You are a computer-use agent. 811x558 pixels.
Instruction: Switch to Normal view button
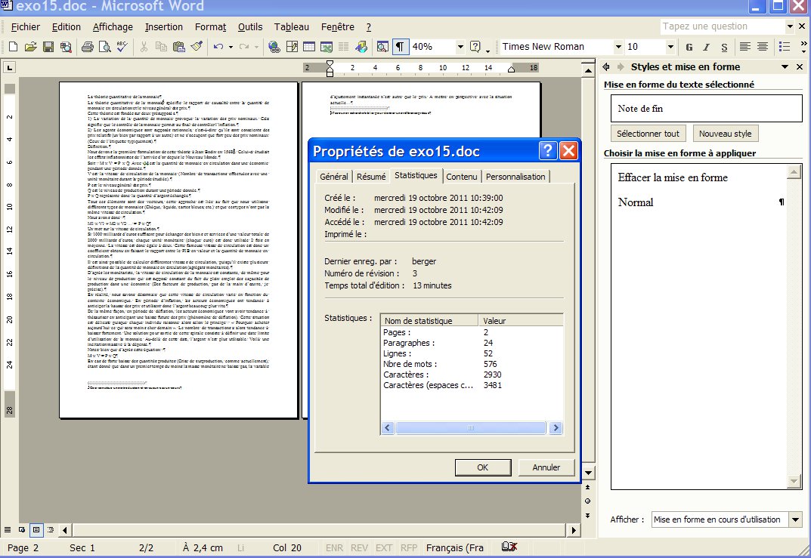(x=8, y=529)
